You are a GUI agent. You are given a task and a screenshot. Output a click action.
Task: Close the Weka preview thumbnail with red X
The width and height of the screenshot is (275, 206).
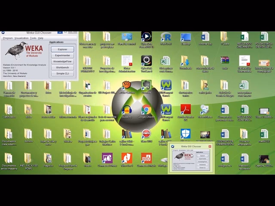(x=210, y=146)
